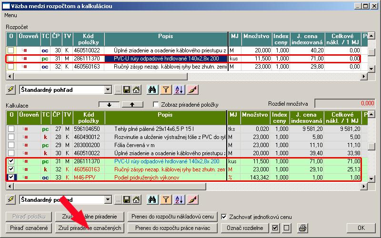
Task: Click the Rozpočet horizontal scrollbar thumb
Action: click(x=100, y=77)
